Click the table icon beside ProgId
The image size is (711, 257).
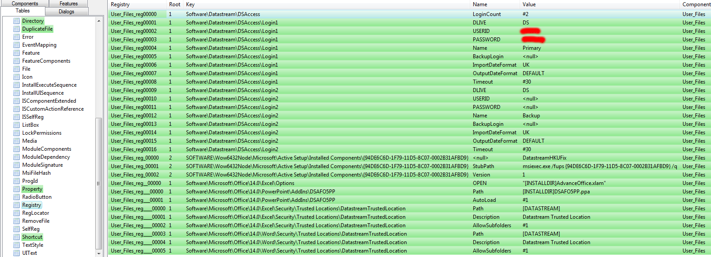pyautogui.click(x=16, y=181)
